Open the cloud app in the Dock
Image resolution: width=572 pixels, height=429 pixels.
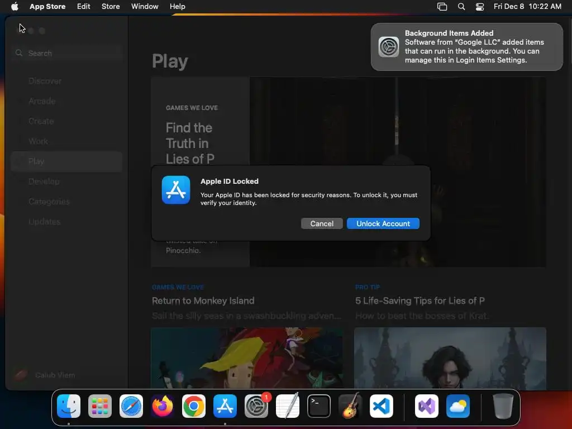pos(458,406)
